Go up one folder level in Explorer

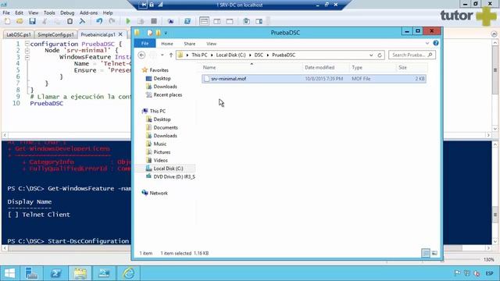171,55
